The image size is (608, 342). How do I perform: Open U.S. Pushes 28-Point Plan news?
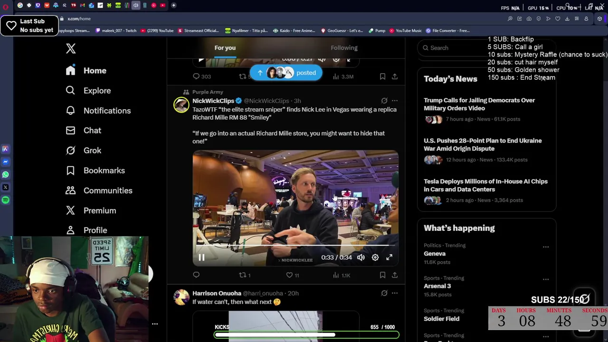point(486,150)
